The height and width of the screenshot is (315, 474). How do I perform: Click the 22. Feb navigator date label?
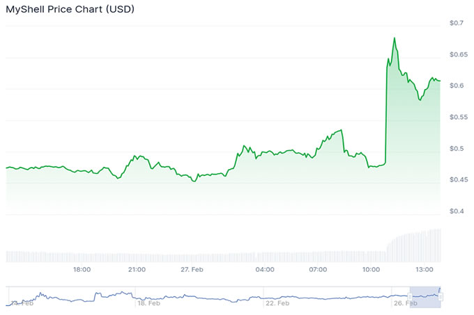click(x=278, y=303)
